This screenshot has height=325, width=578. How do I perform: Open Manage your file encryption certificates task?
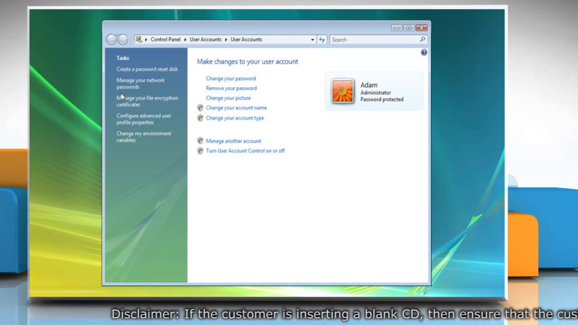point(147,101)
